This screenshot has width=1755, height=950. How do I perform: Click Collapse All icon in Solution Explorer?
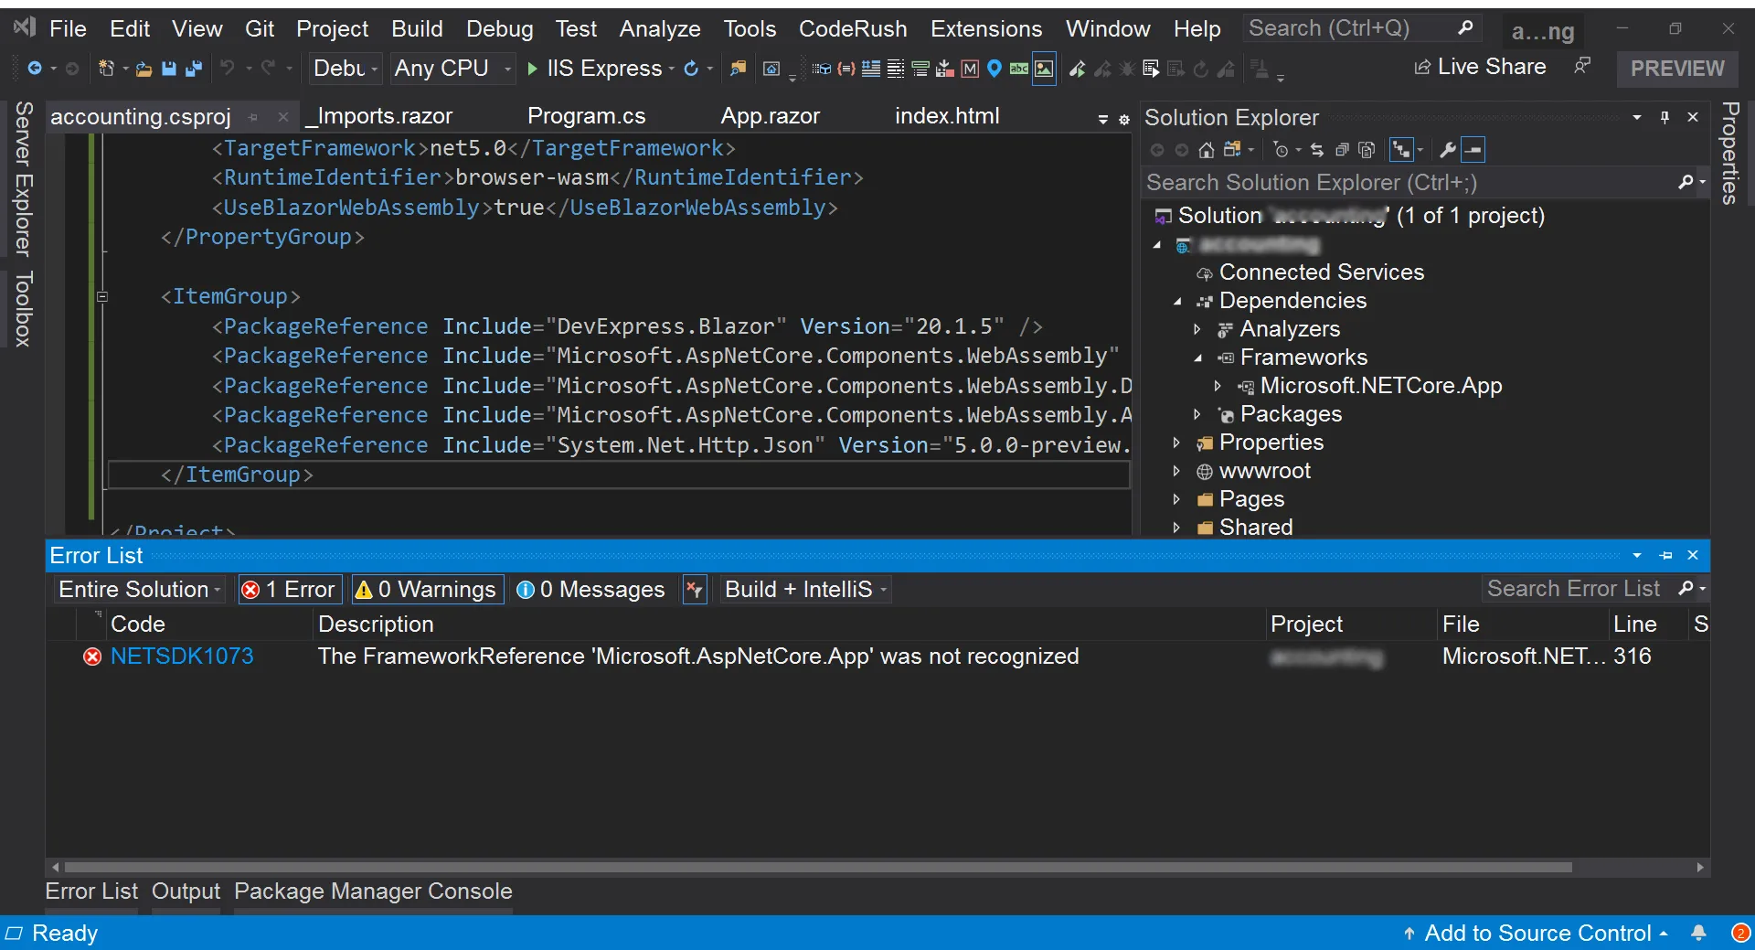coord(1342,150)
